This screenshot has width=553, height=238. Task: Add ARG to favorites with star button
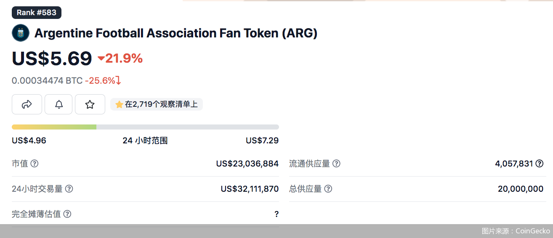coord(90,104)
